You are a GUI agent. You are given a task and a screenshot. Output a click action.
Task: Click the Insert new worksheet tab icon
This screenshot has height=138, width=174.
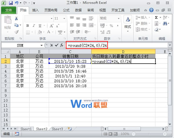click(x=70, y=129)
